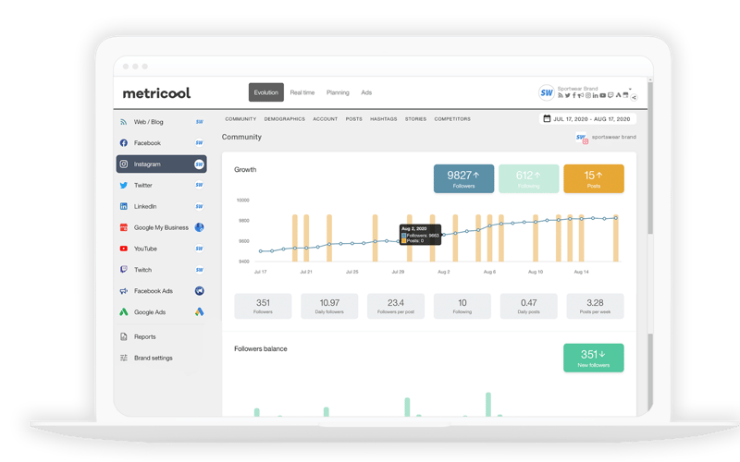Image resolution: width=740 pixels, height=462 pixels.
Task: Click the SW badge on Twitter row
Action: (199, 186)
